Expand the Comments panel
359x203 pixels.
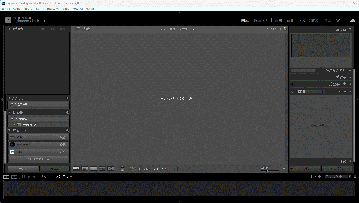click(350, 161)
